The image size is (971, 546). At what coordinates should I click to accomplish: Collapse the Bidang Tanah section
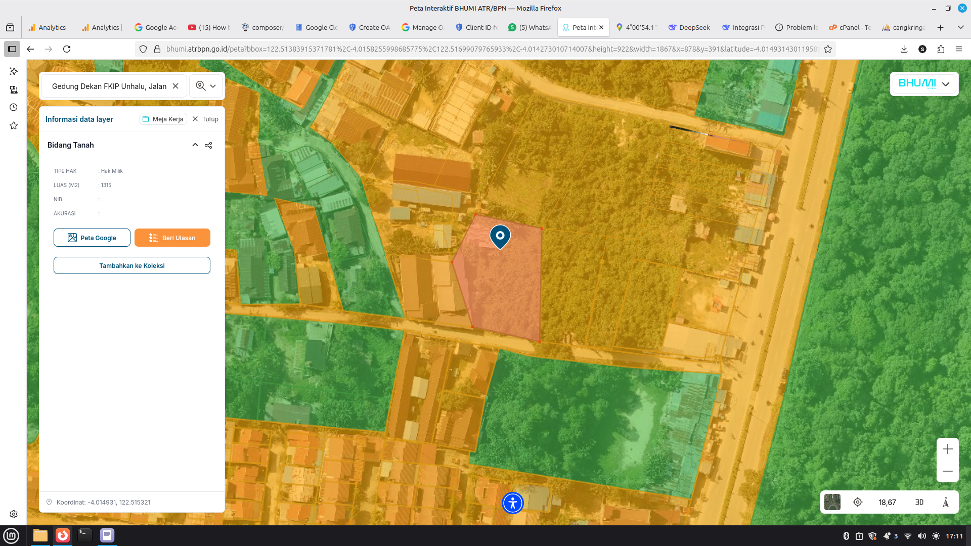coord(195,145)
